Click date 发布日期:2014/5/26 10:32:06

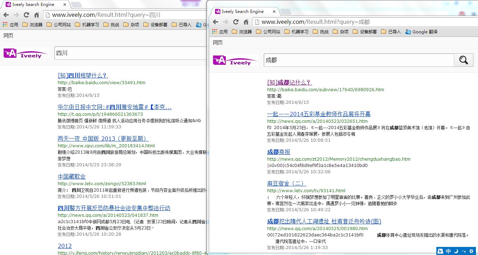pos(299,172)
